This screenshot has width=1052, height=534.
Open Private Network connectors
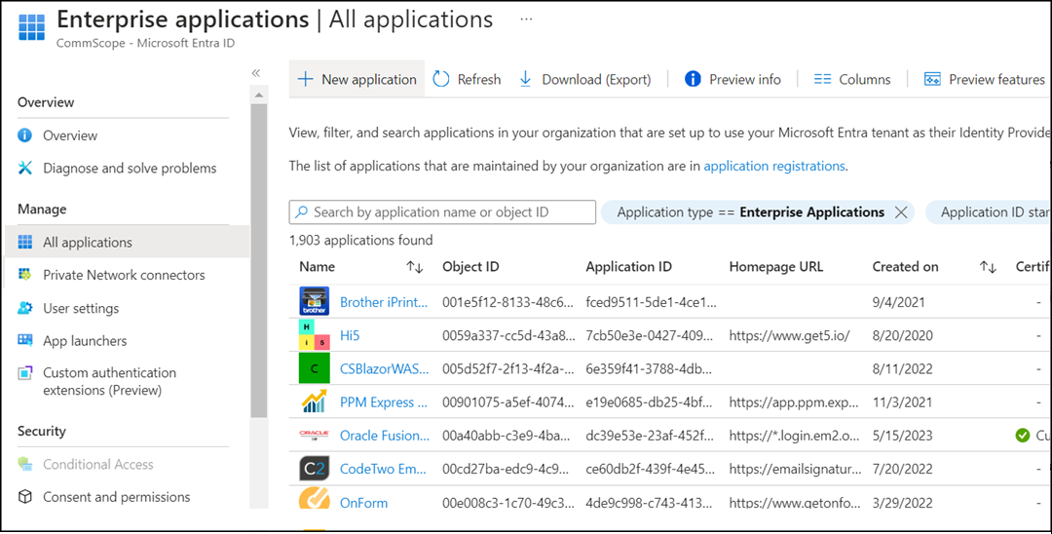click(123, 275)
